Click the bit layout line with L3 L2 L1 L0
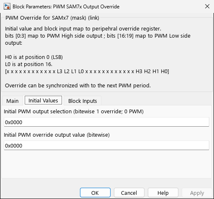This screenshot has width=214, height=199. click(87, 71)
